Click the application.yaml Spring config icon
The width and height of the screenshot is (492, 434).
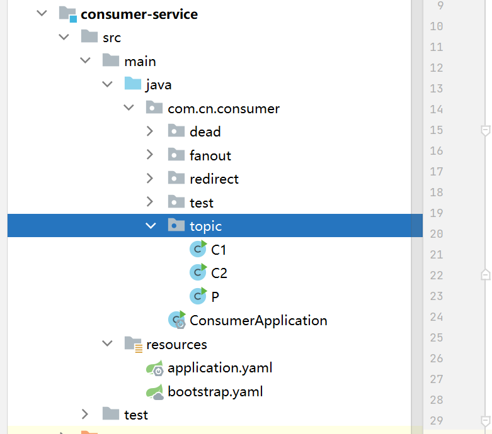(x=155, y=368)
